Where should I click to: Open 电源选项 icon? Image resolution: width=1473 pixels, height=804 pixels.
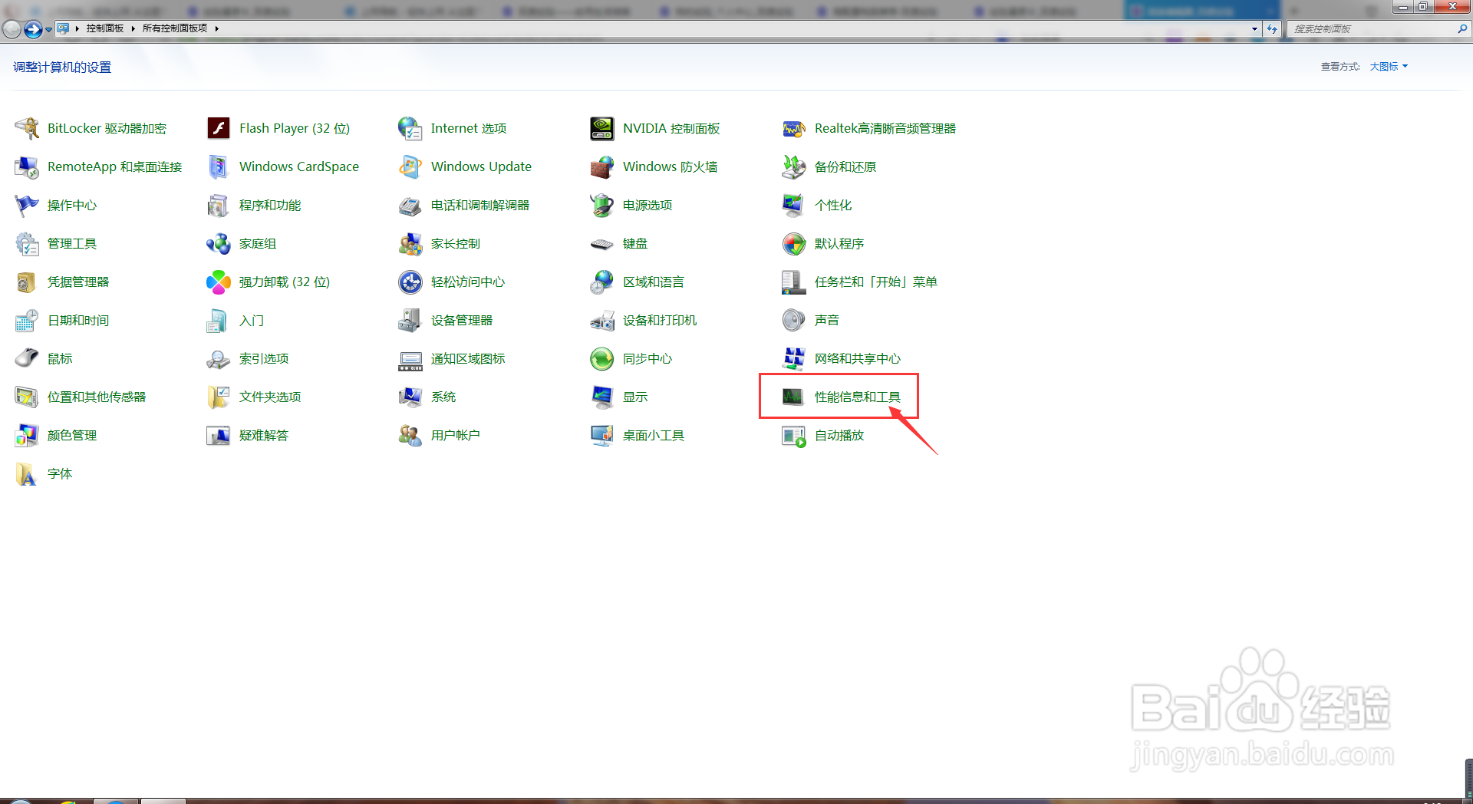602,205
